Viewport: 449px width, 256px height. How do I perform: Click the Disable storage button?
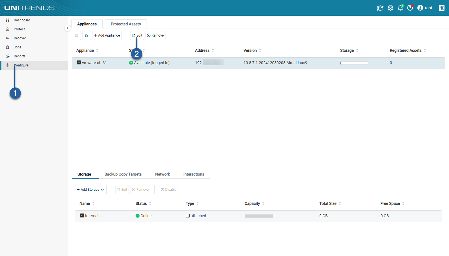[169, 190]
